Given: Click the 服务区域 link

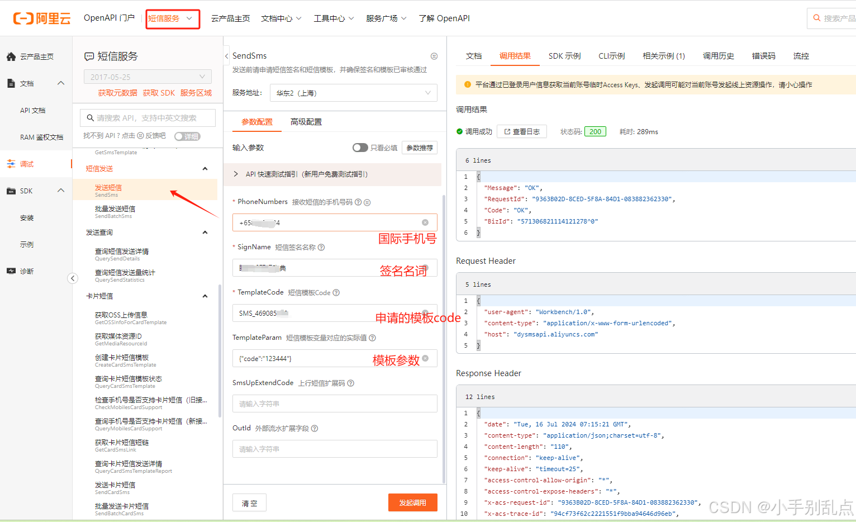Looking at the screenshot, I should [x=196, y=93].
